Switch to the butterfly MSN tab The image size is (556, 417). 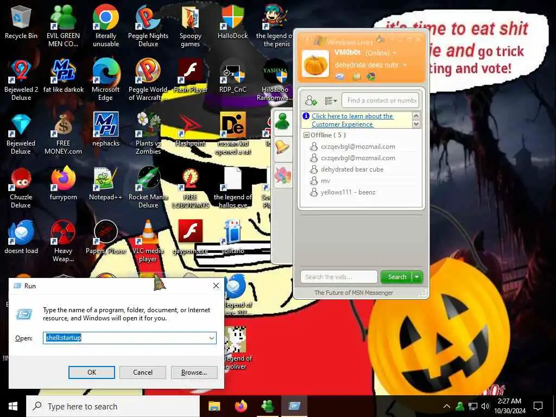(x=283, y=175)
